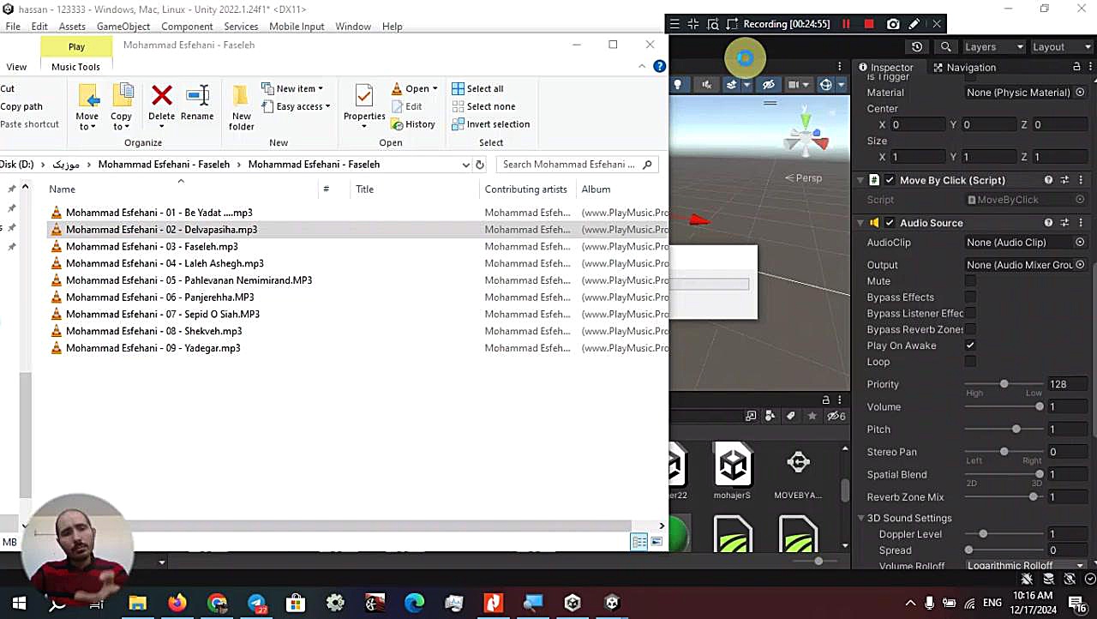The image size is (1097, 619).
Task: Refresh the Explorer address bar
Action: (480, 165)
